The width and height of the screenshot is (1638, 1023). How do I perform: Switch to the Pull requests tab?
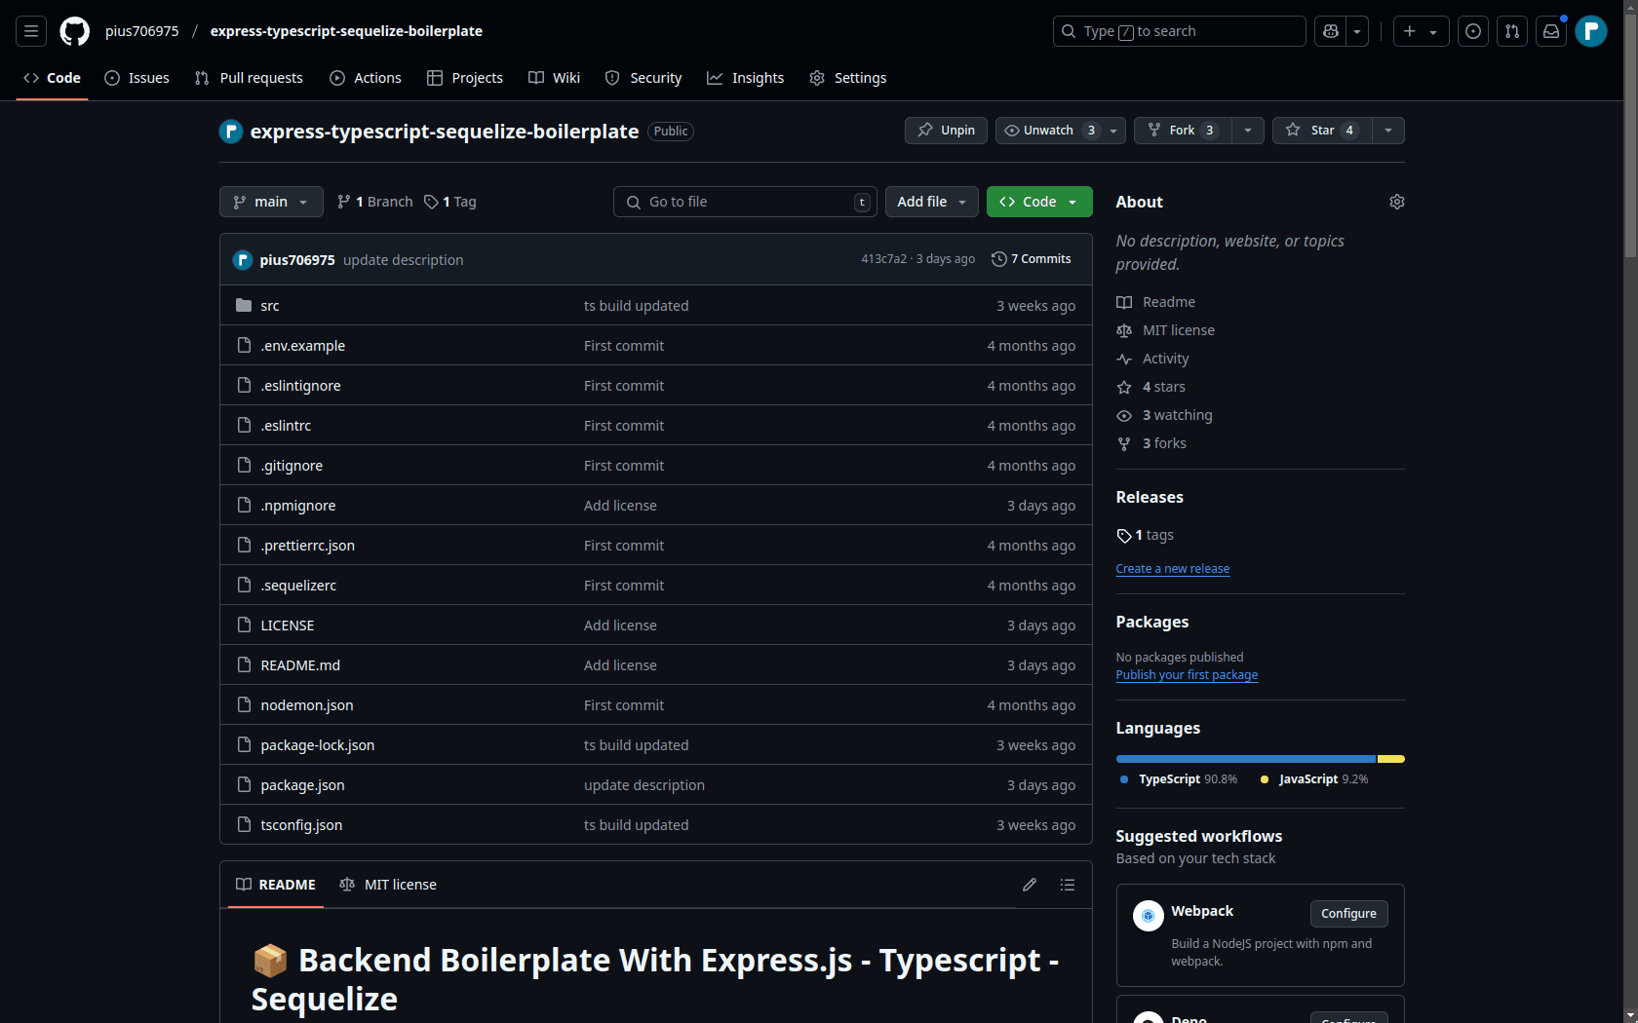[249, 78]
